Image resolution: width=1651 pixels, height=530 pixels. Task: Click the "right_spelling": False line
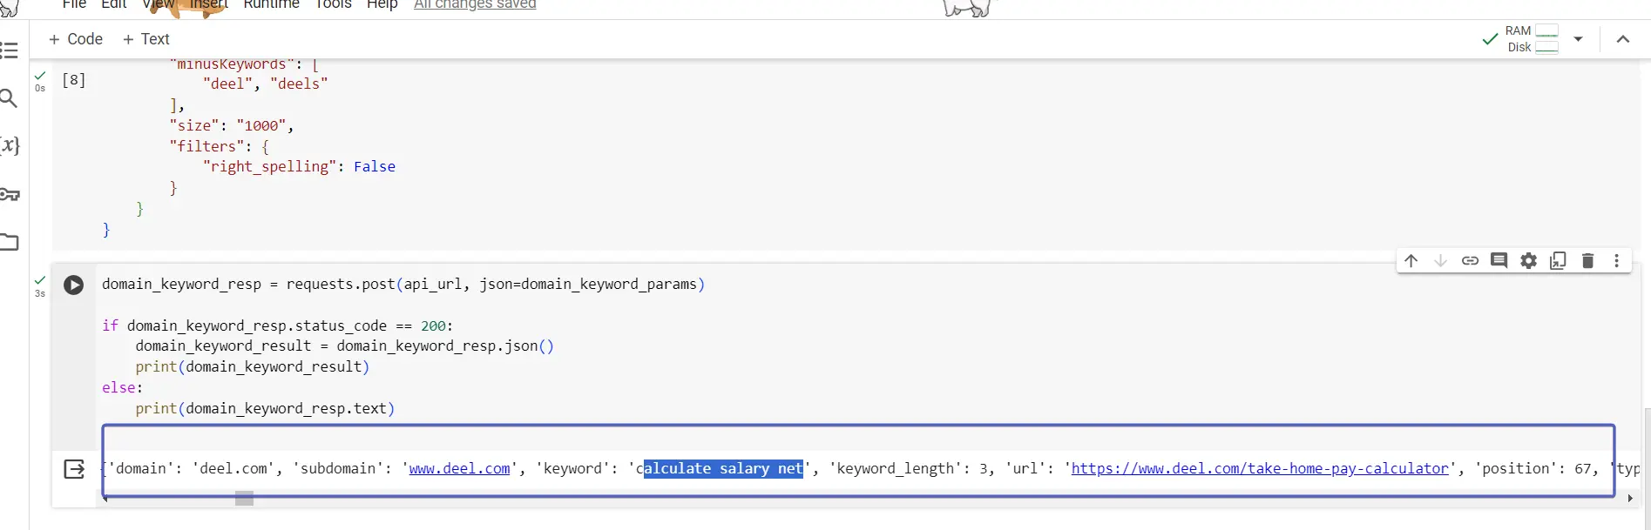299,166
